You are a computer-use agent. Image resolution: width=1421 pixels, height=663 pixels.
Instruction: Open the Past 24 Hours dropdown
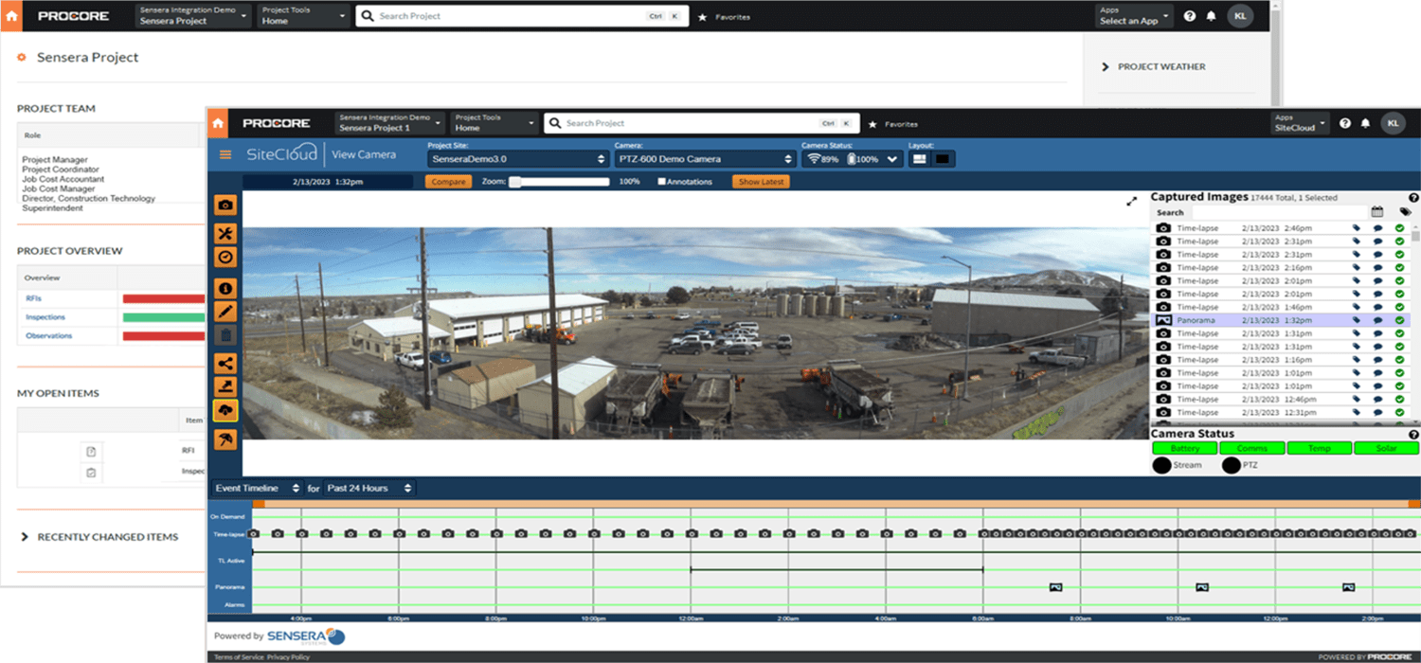369,488
